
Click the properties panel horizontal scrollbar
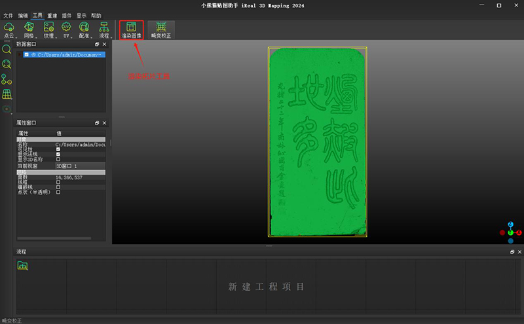click(x=54, y=238)
